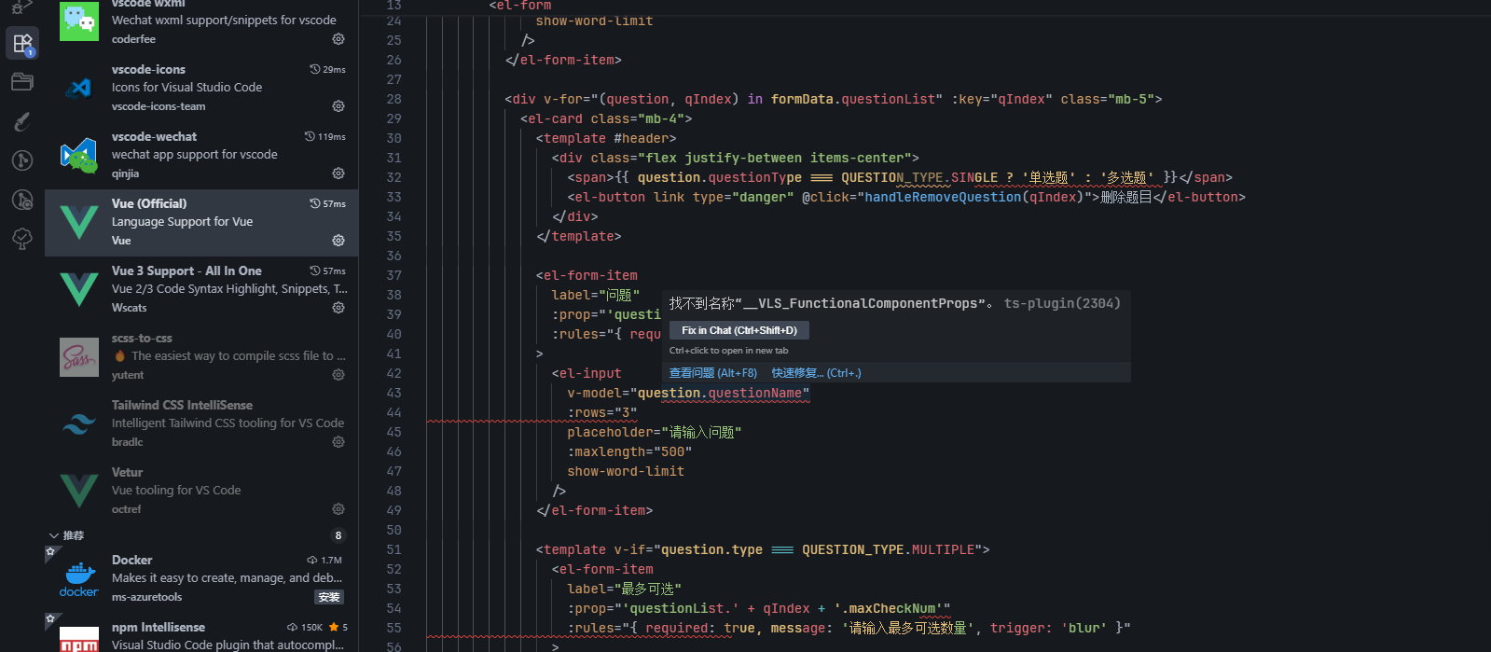The image size is (1491, 652).
Task: Click line number 51 in gutter
Action: (x=394, y=549)
